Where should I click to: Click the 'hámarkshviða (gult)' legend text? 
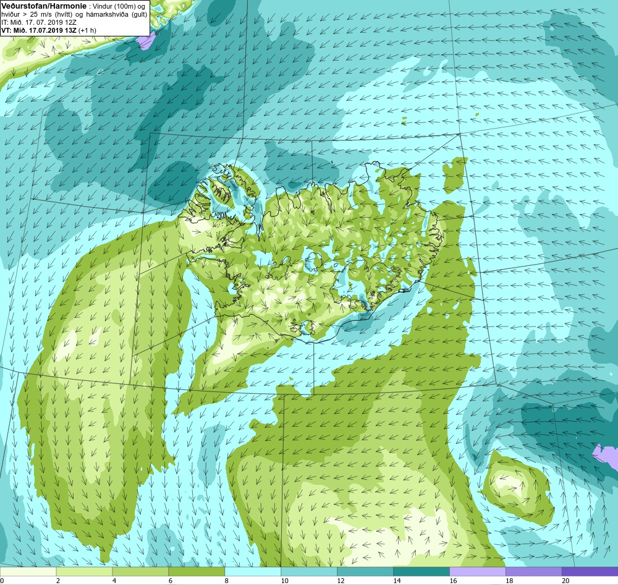117,14
